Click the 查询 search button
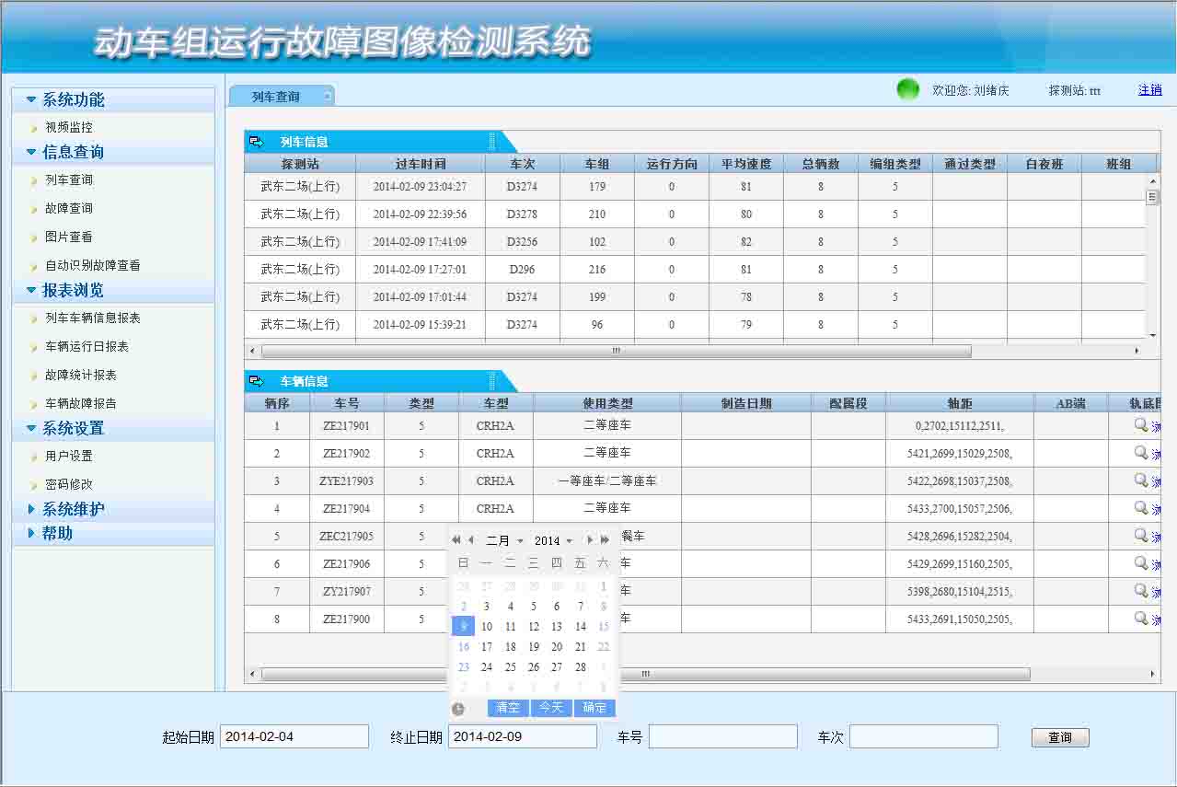Viewport: 1177px width, 787px height. click(1060, 737)
